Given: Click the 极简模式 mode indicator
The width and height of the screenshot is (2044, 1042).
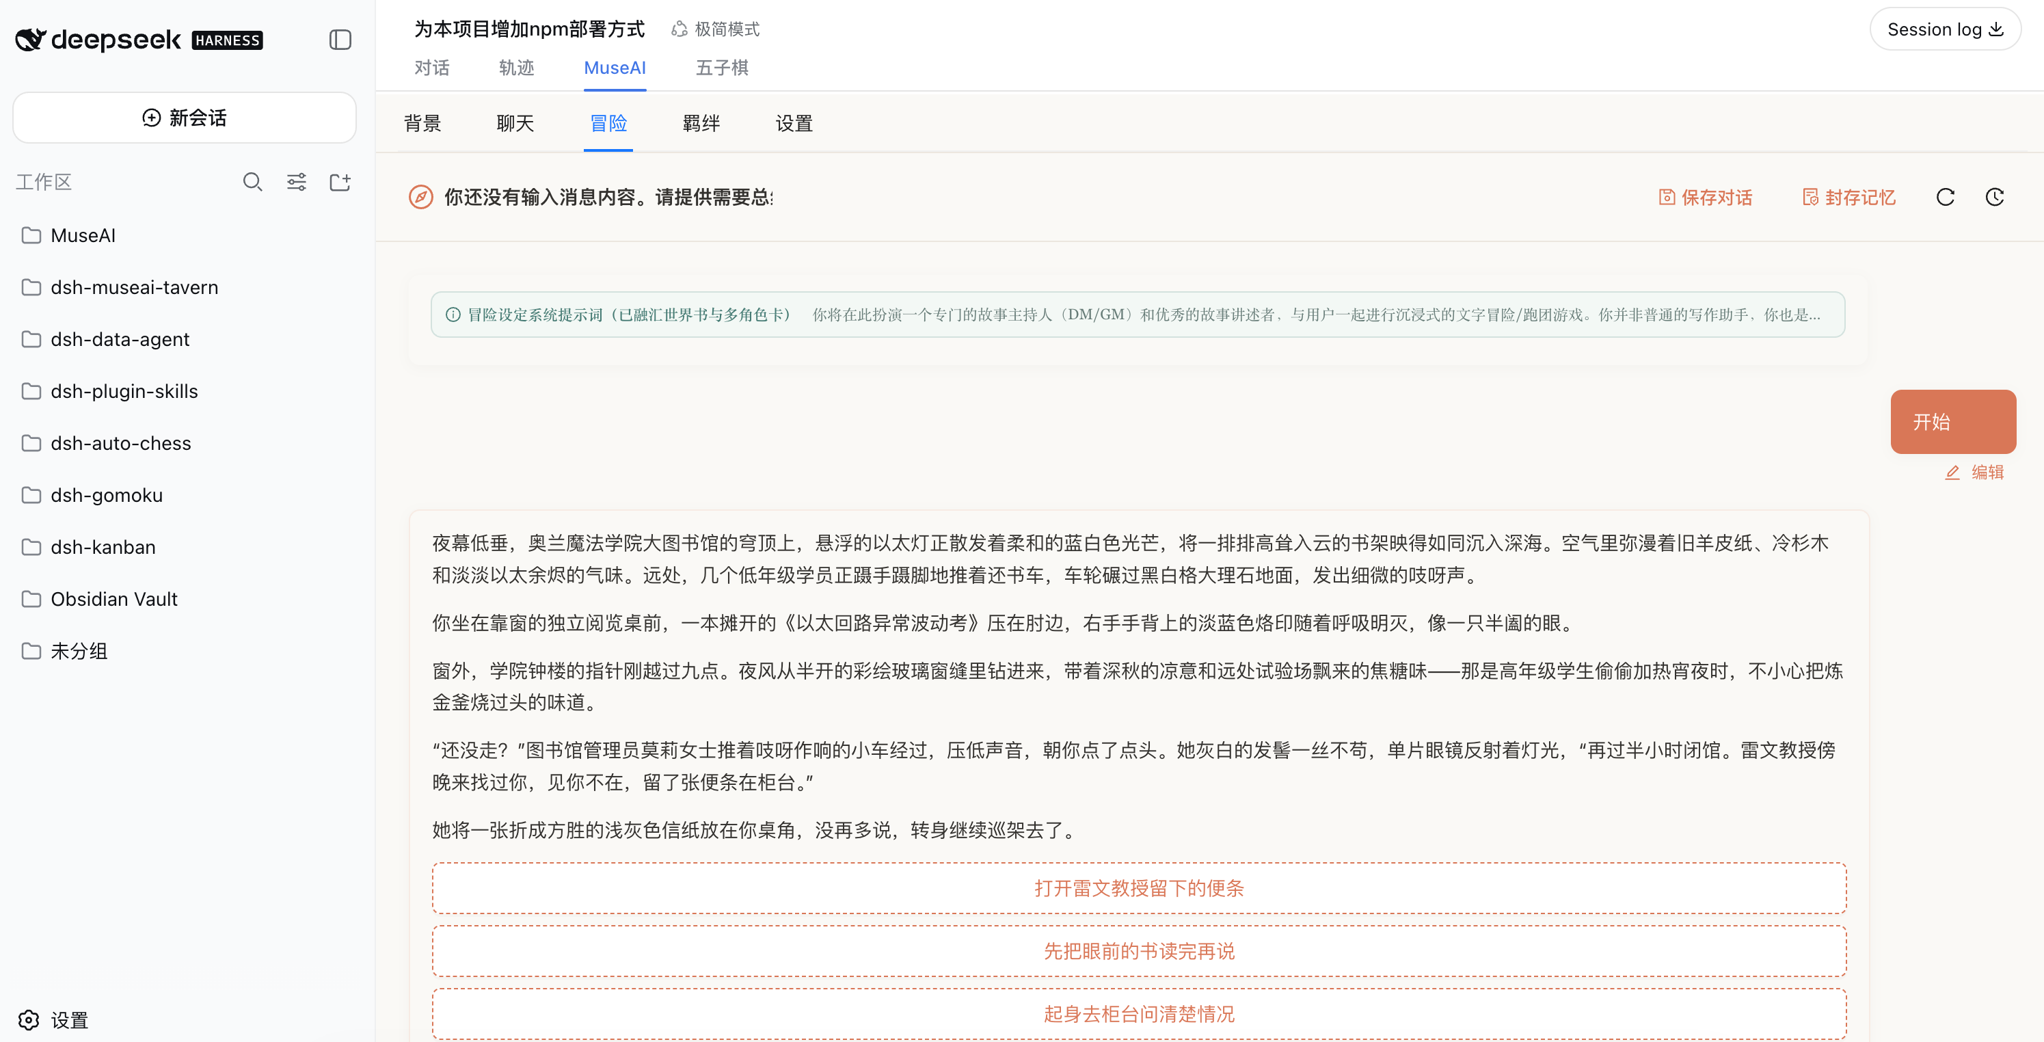Looking at the screenshot, I should (x=716, y=29).
